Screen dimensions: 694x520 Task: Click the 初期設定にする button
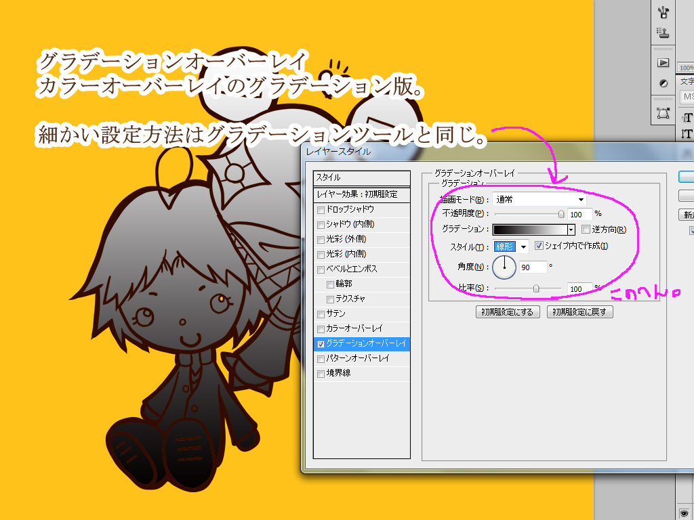pyautogui.click(x=508, y=312)
